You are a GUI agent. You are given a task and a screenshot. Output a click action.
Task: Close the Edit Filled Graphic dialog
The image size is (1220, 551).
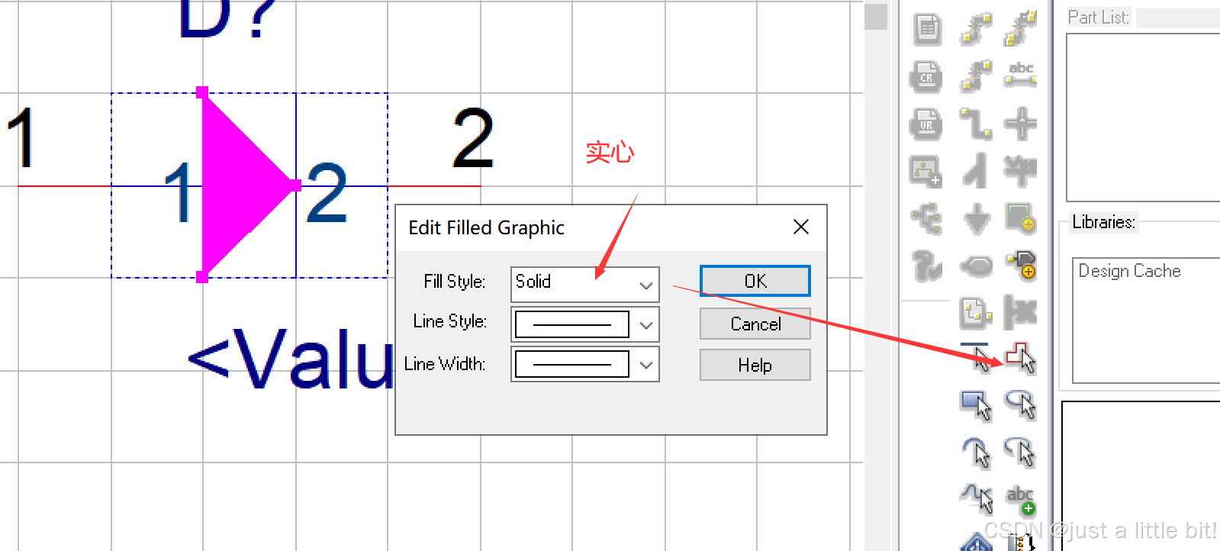pos(801,227)
